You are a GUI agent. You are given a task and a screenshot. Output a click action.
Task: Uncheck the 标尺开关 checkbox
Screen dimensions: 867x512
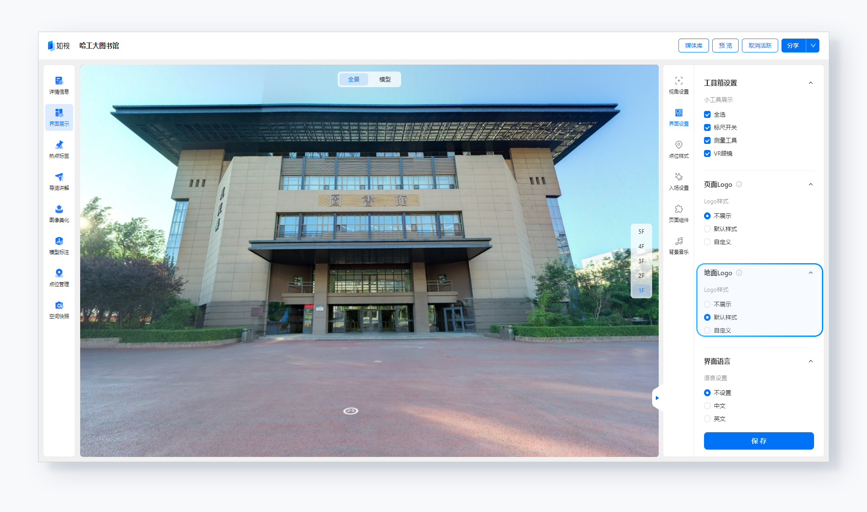coord(707,127)
